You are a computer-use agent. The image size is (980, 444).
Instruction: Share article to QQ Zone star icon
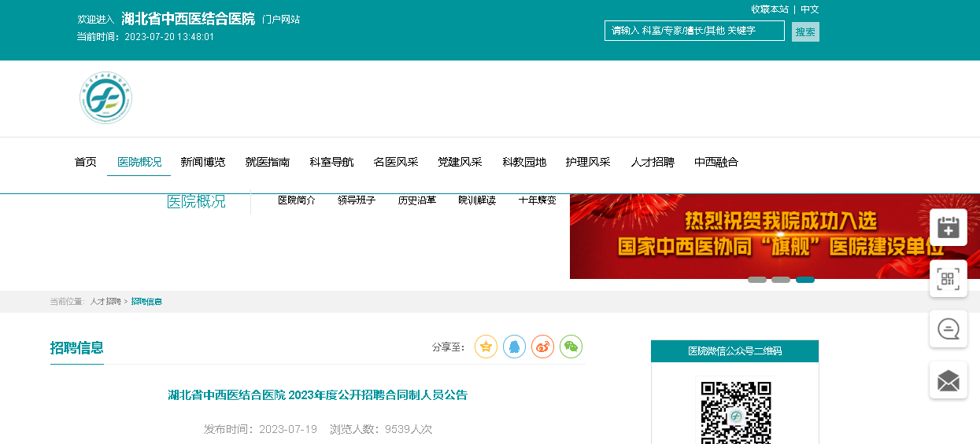coord(486,347)
